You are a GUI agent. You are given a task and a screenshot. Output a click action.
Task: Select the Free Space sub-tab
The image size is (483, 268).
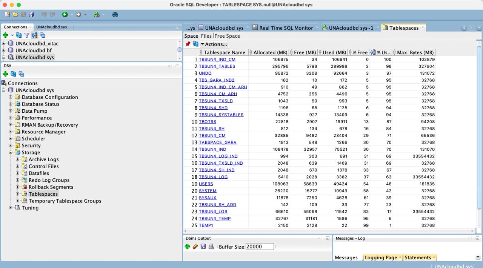tap(227, 36)
